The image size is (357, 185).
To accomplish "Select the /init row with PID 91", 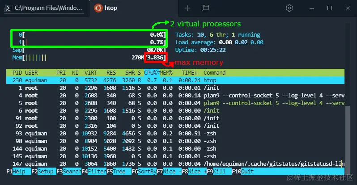I will [175, 118].
